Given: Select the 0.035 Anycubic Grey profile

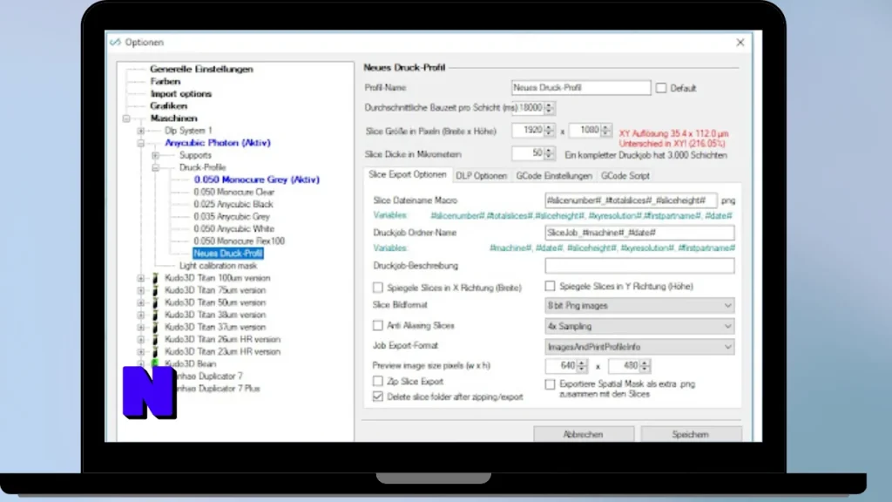Looking at the screenshot, I should click(232, 216).
